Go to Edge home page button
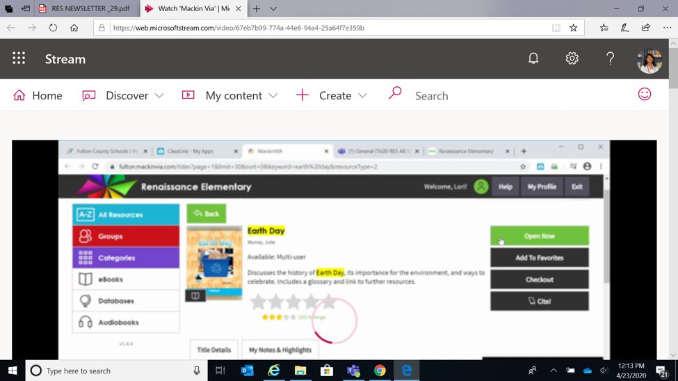Viewport: 678px width, 381px height. click(x=74, y=28)
